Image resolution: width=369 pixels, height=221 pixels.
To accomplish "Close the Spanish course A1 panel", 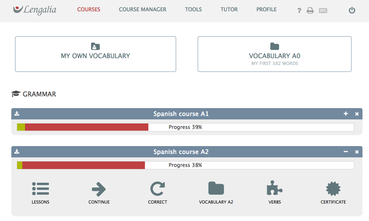I will pos(357,114).
